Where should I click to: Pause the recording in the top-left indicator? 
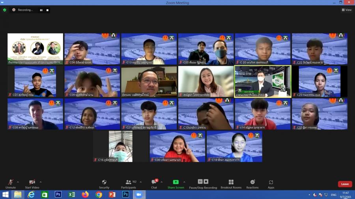point(41,10)
